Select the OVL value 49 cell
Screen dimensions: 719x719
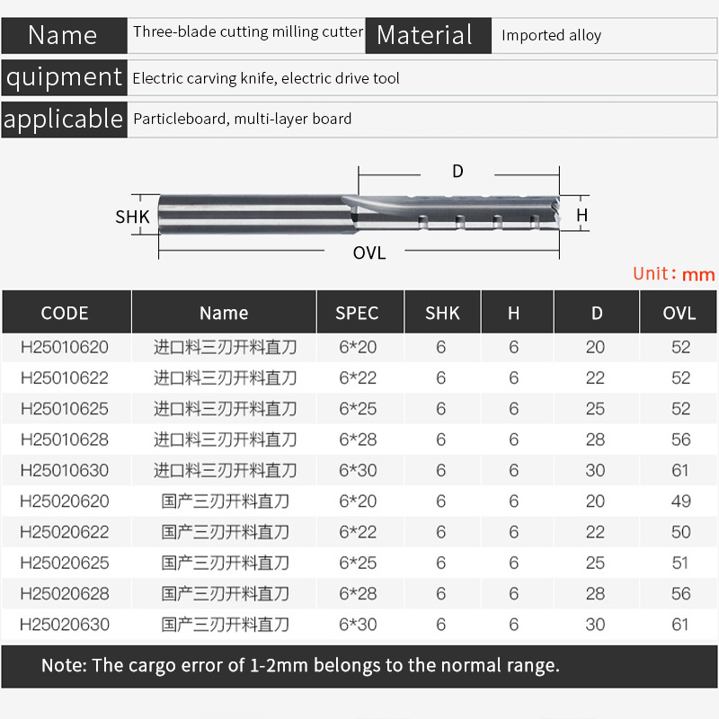pyautogui.click(x=680, y=502)
